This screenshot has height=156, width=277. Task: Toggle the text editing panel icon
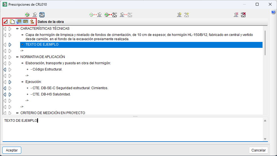(x=26, y=22)
